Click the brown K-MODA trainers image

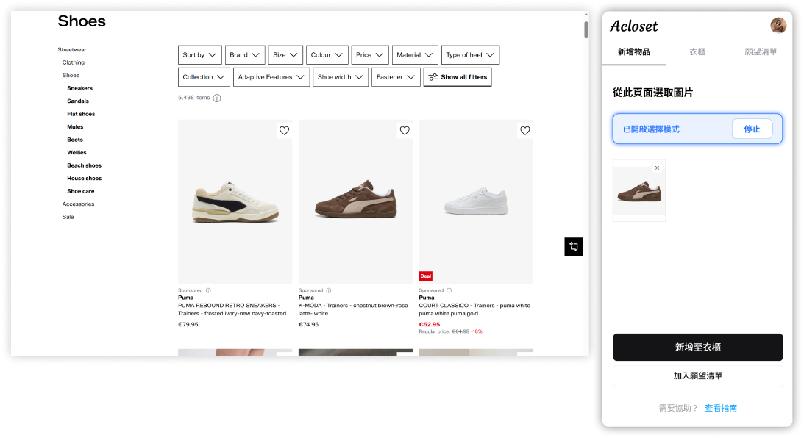[355, 202]
